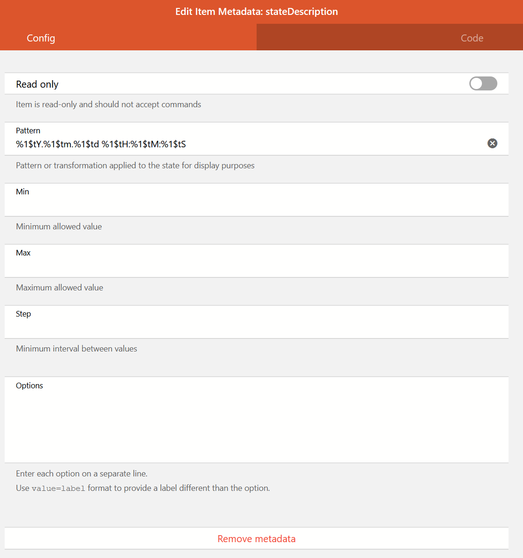Click the Options section label
Image resolution: width=523 pixels, height=558 pixels.
click(x=29, y=385)
